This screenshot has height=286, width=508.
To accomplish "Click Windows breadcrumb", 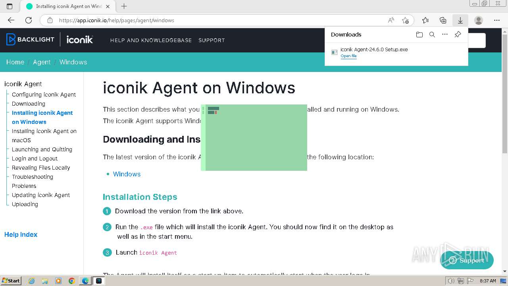I will click(73, 62).
